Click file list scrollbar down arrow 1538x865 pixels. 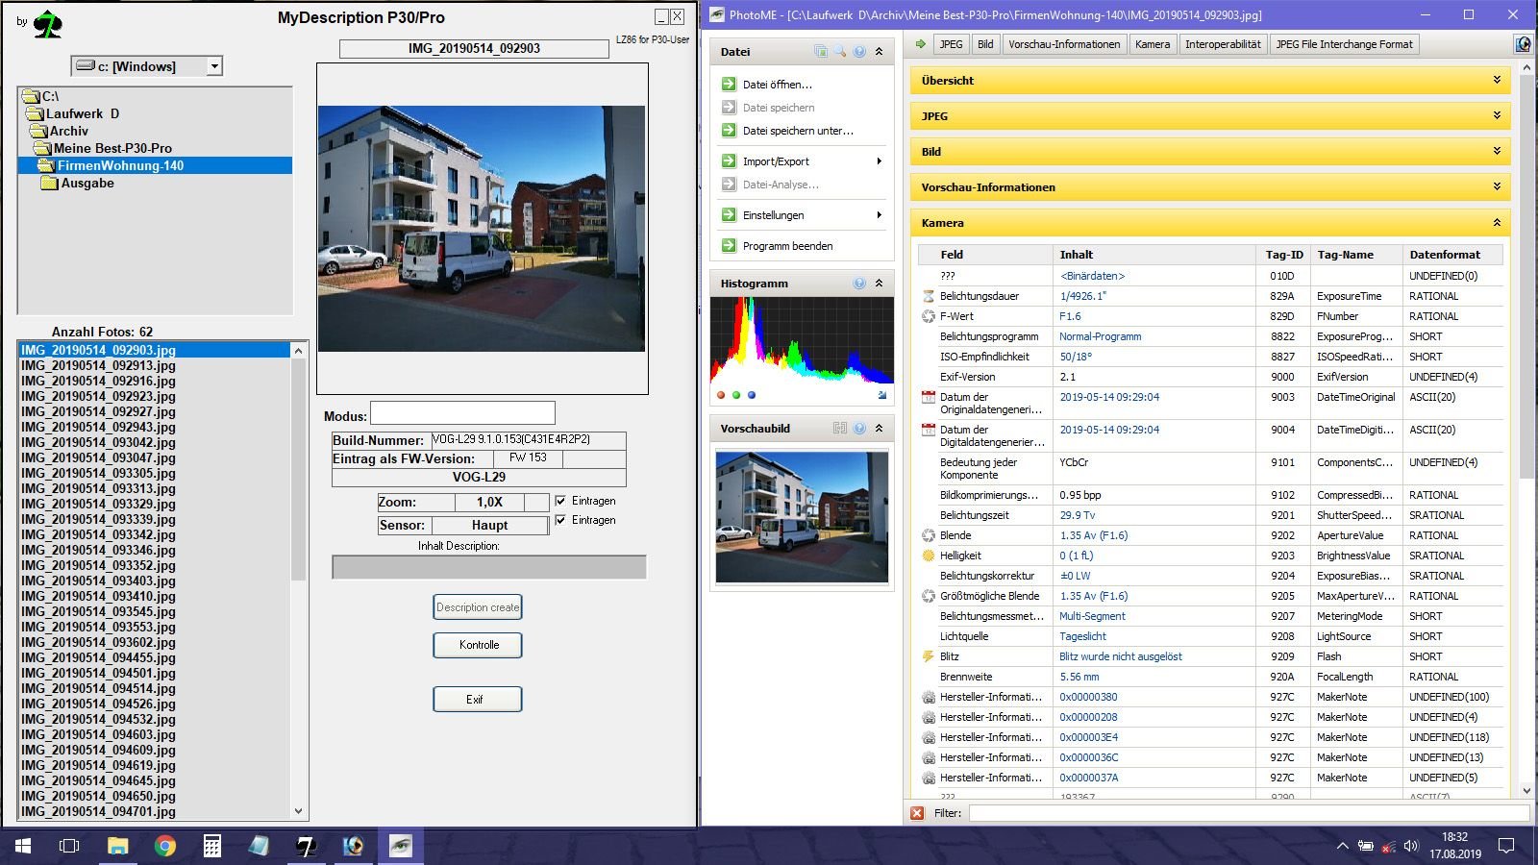point(298,810)
